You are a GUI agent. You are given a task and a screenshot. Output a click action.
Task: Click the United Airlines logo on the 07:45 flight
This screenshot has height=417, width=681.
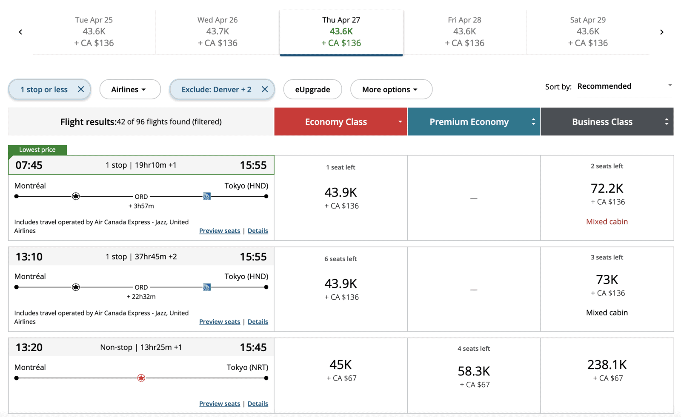tap(206, 196)
